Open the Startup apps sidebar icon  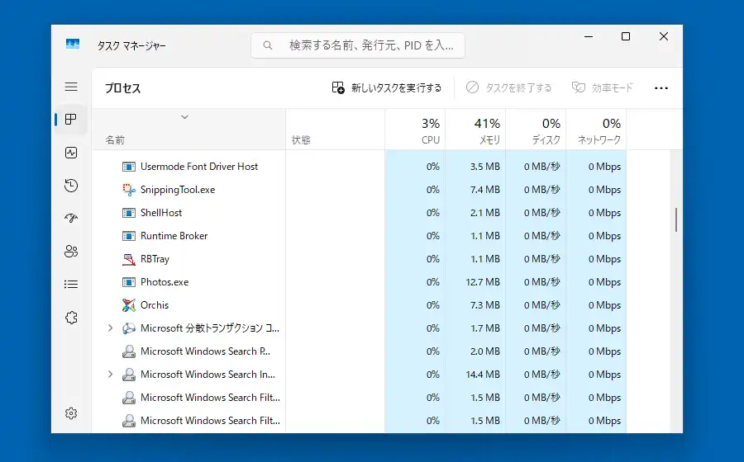click(x=71, y=219)
